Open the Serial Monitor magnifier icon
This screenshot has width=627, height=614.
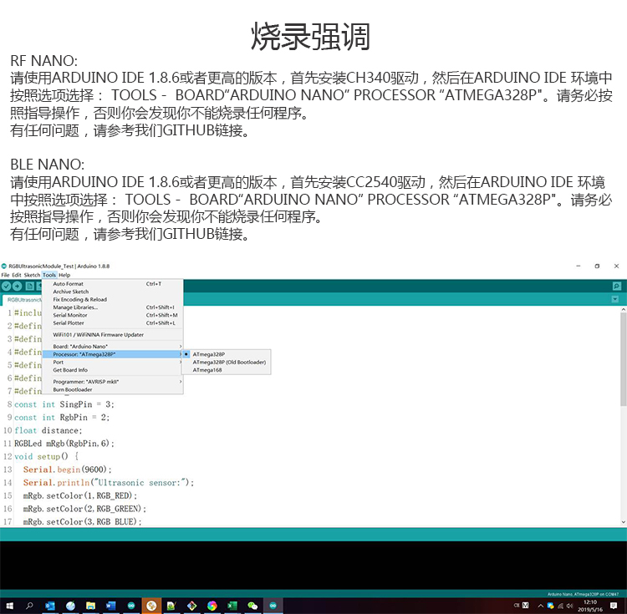pyautogui.click(x=616, y=287)
